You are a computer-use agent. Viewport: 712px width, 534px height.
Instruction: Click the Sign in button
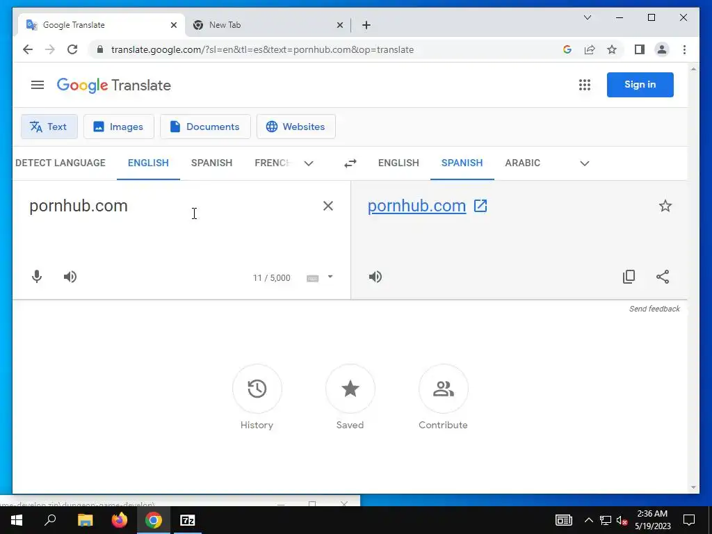640,84
